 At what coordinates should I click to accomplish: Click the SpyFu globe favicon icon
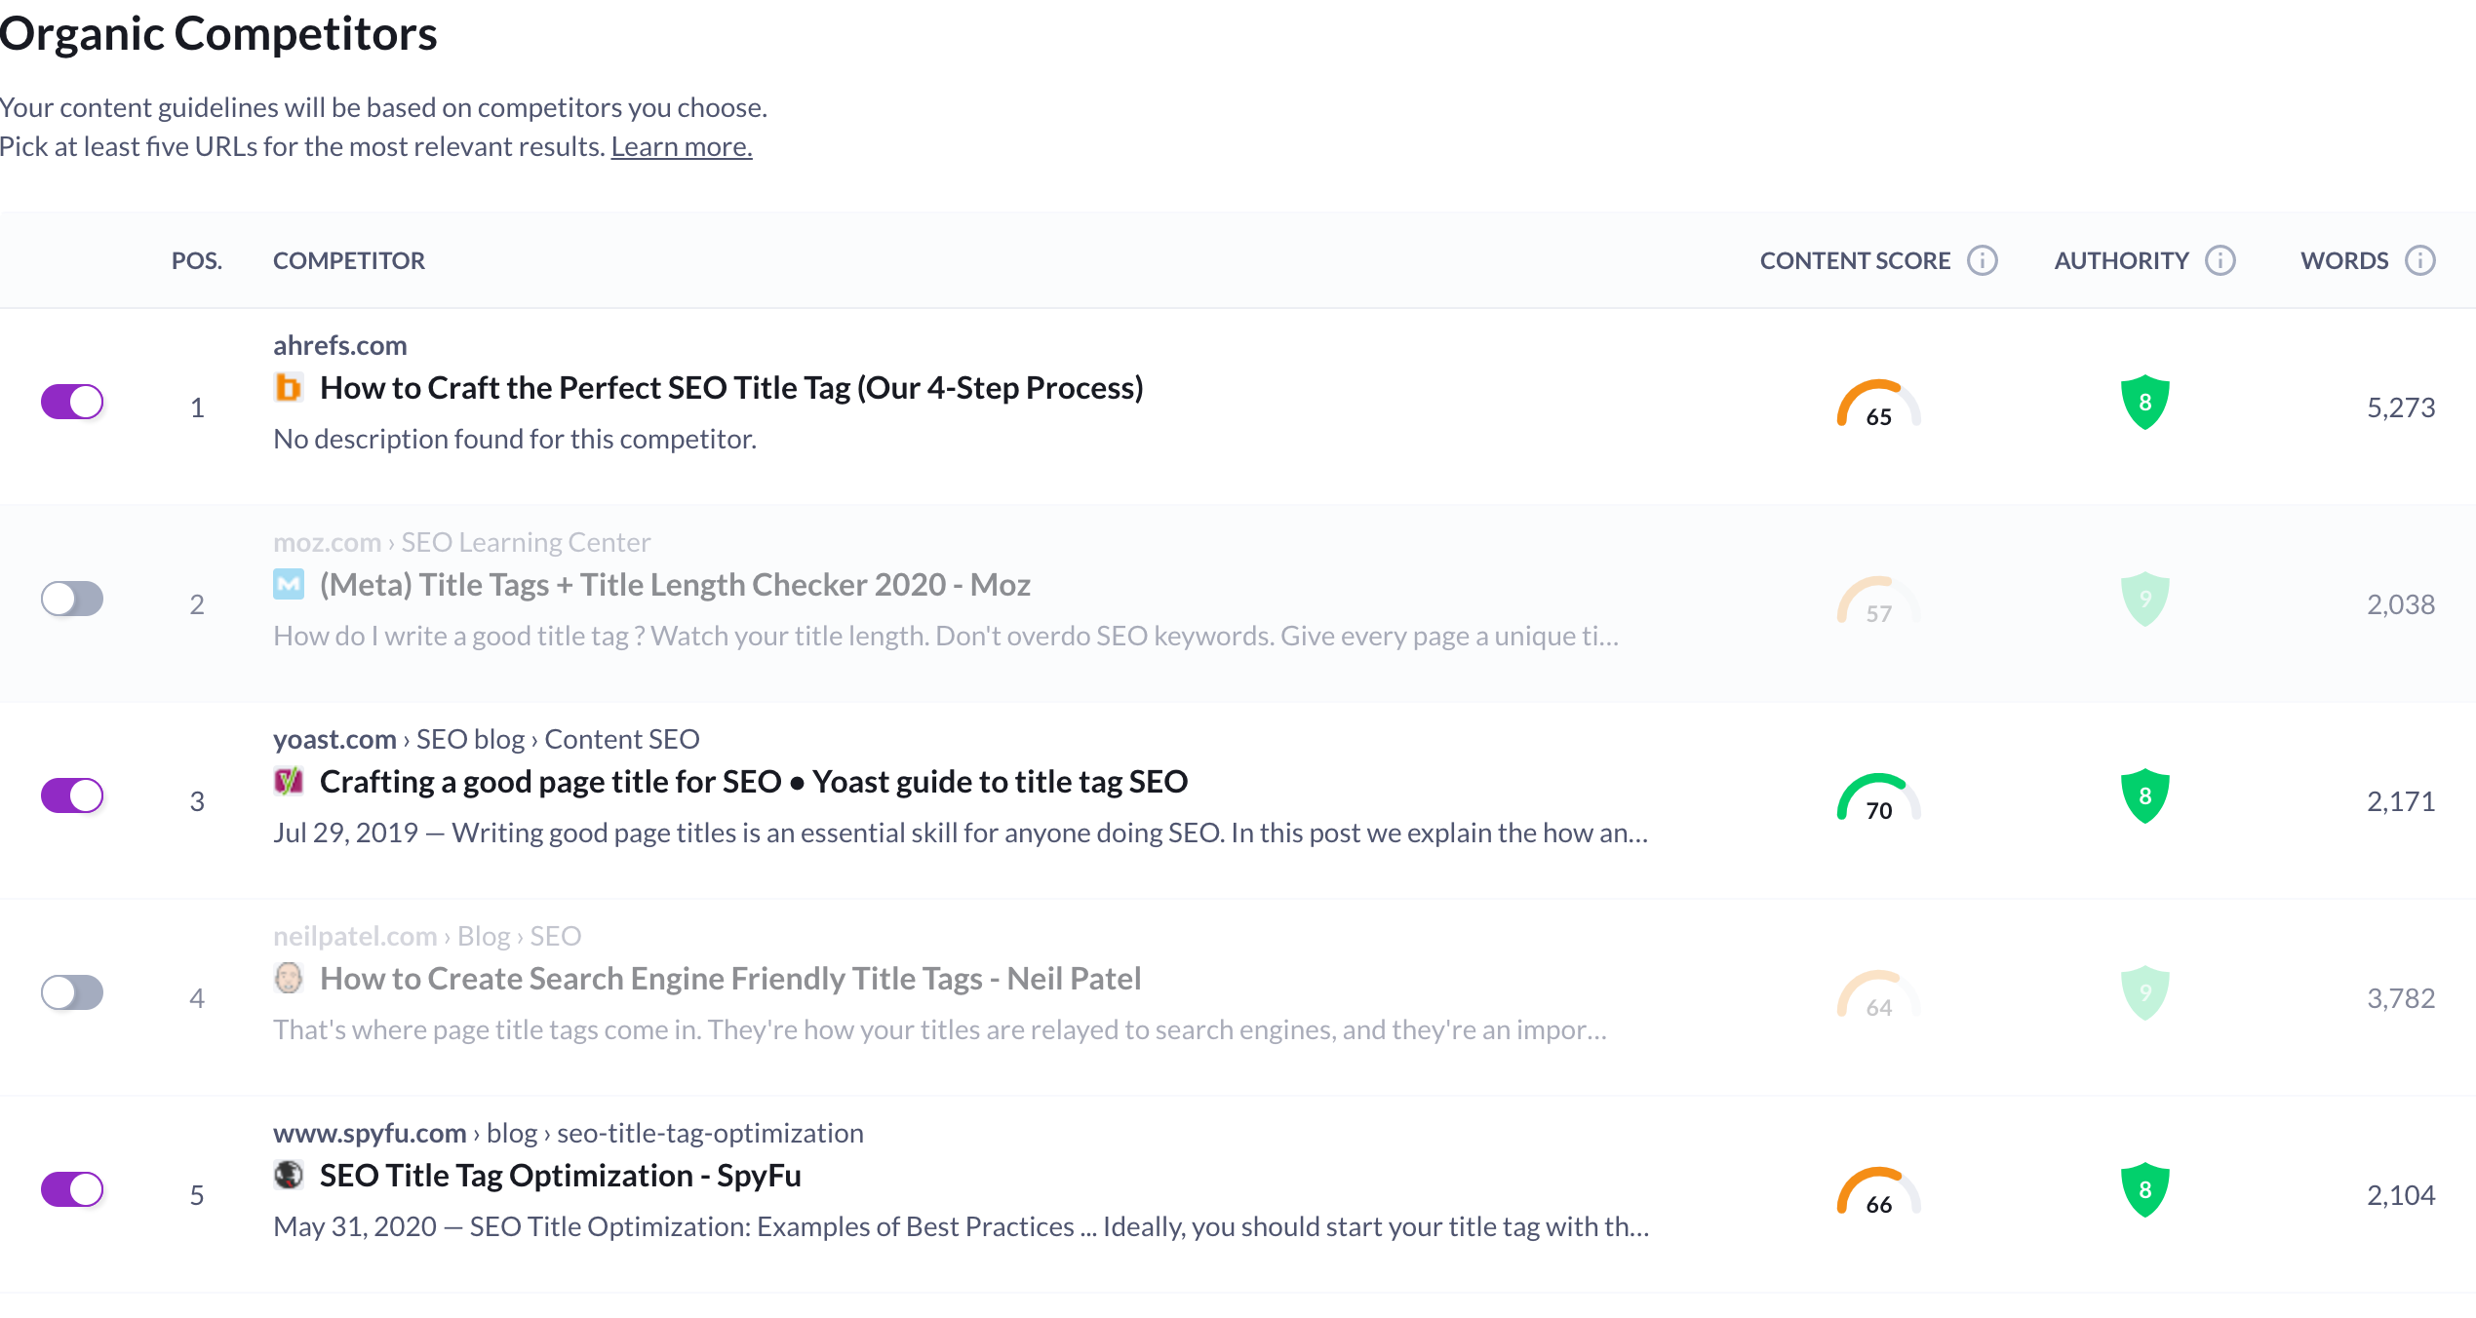pyautogui.click(x=288, y=1176)
